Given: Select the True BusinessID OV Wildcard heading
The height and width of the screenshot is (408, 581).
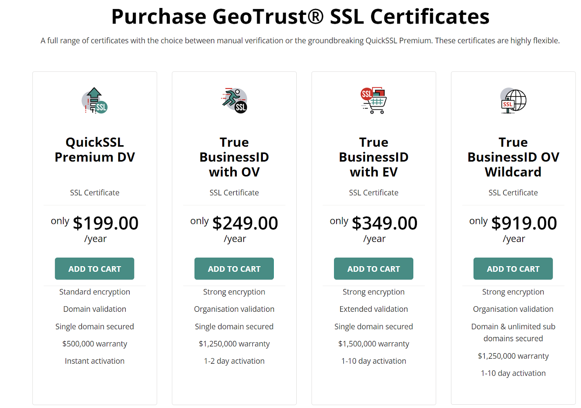Looking at the screenshot, I should click(x=513, y=157).
